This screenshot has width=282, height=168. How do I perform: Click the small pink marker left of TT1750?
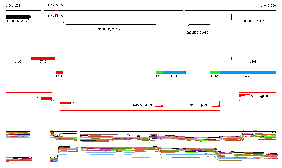43,12
